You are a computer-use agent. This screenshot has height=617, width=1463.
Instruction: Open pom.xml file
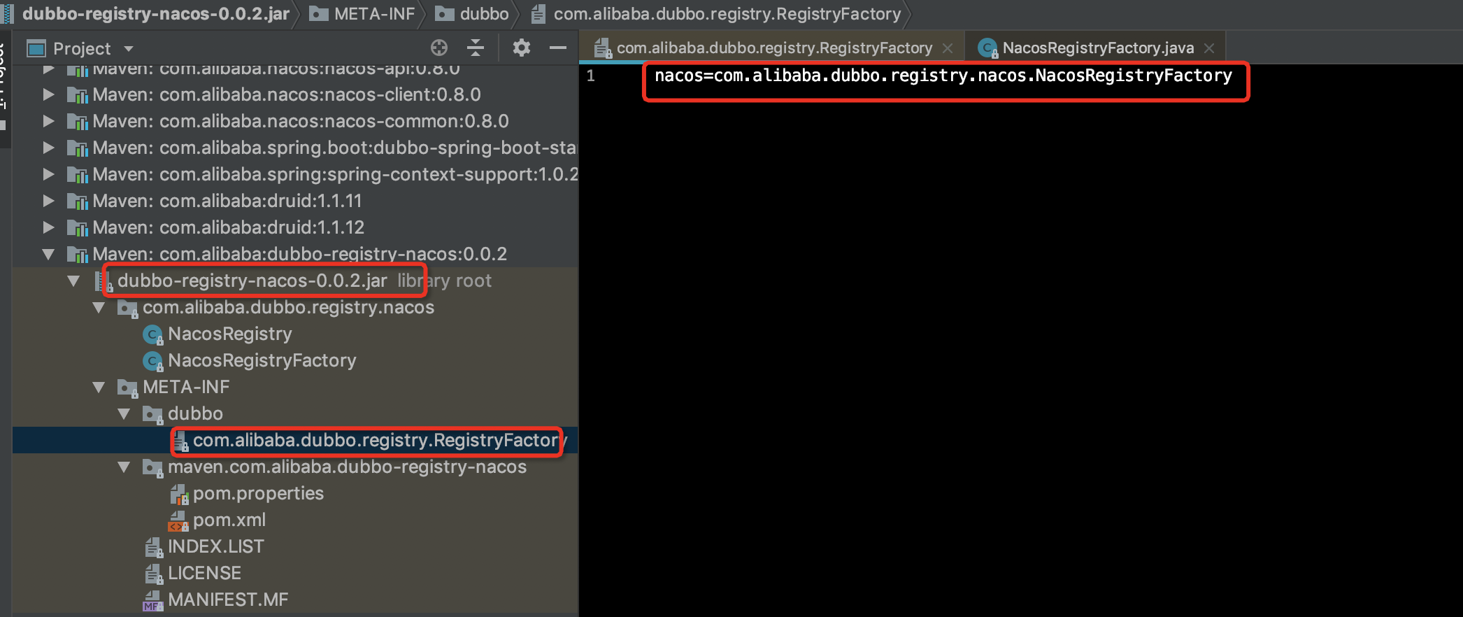pyautogui.click(x=229, y=520)
